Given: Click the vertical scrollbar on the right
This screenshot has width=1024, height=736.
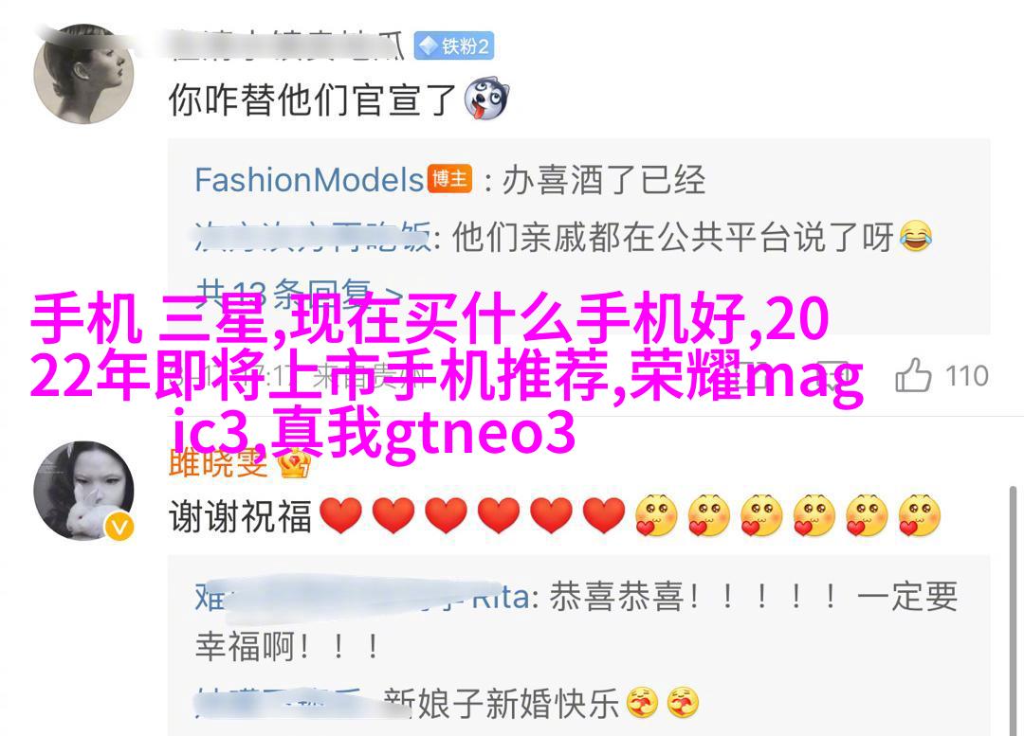Looking at the screenshot, I should pos(1013,610).
